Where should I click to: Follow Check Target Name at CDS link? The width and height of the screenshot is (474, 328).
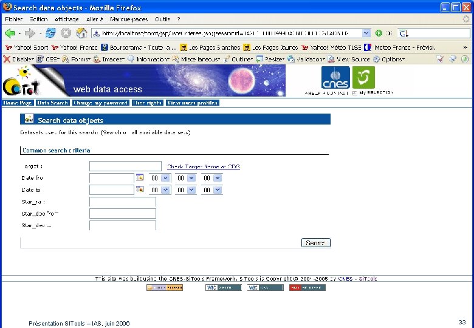point(204,166)
